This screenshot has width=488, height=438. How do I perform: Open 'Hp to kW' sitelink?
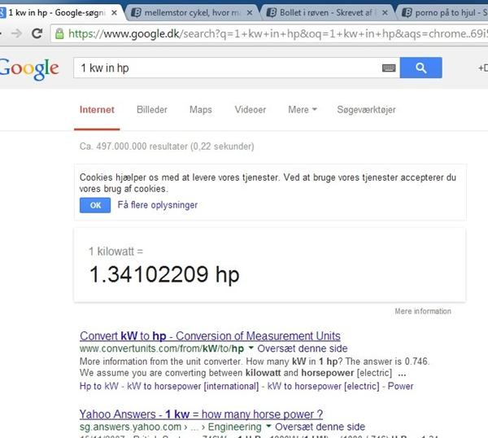(x=99, y=386)
